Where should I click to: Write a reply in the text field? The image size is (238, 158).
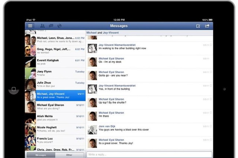pos(149,155)
